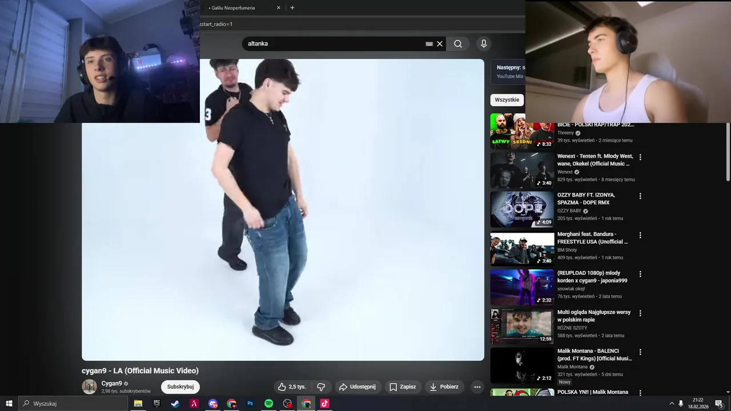
Task: Open Windows Start menu
Action: tap(9, 404)
